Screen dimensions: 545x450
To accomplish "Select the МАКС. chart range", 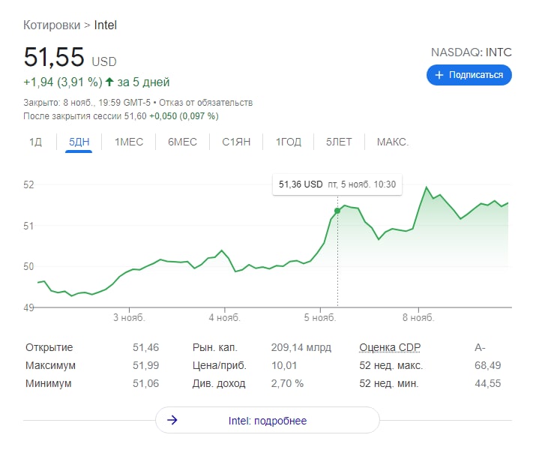I will pyautogui.click(x=393, y=142).
